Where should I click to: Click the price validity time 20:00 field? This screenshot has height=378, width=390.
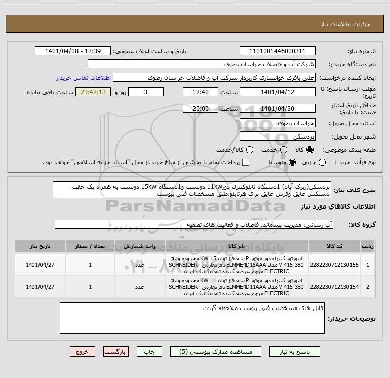201,108
